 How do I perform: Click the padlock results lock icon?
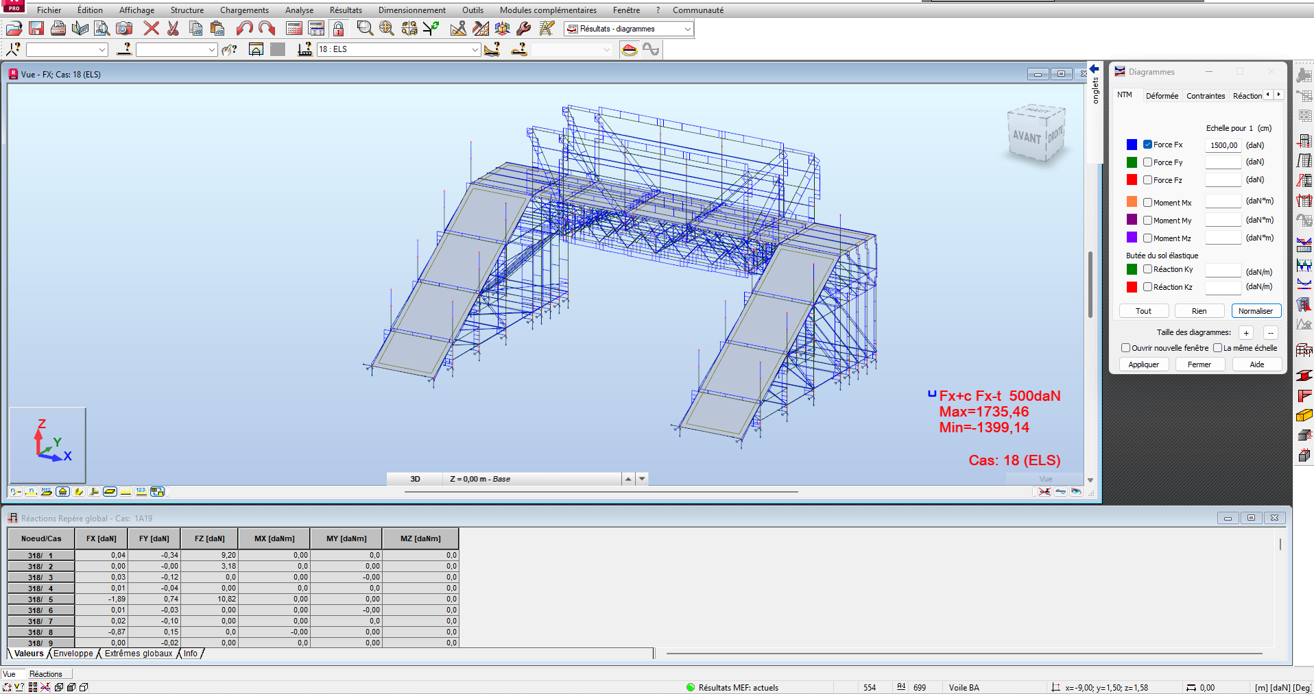338,28
